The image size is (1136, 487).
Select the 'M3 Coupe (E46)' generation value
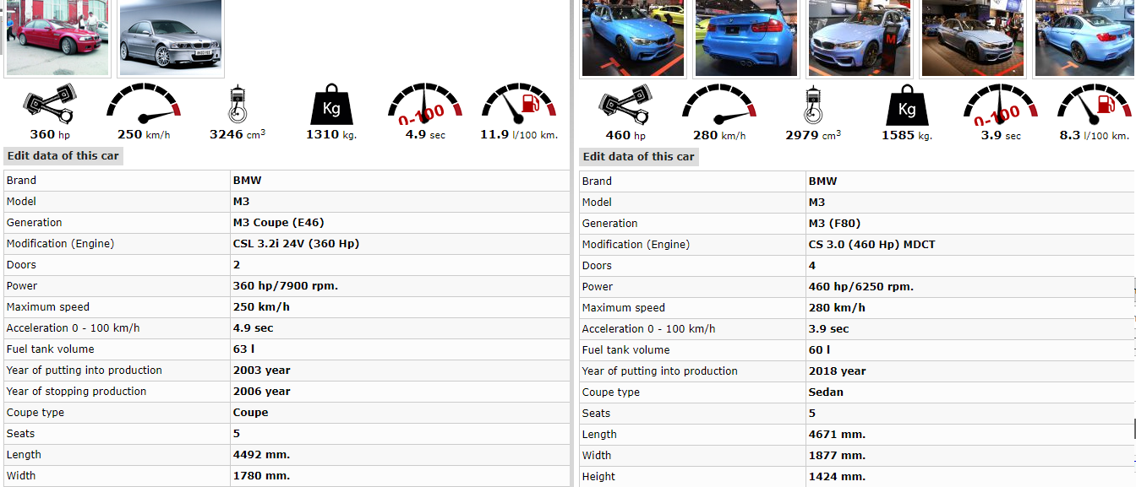279,223
